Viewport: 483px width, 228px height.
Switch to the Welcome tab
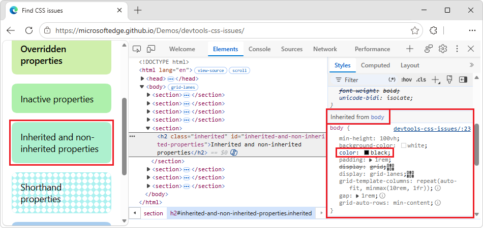[182, 49]
